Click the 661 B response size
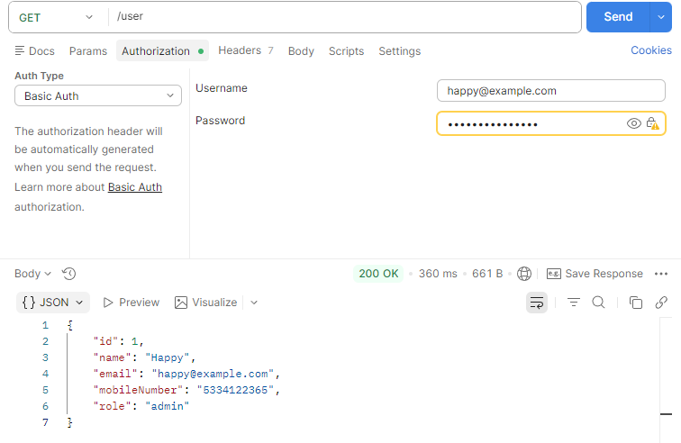Screen dimensions: 681x443 (487, 274)
